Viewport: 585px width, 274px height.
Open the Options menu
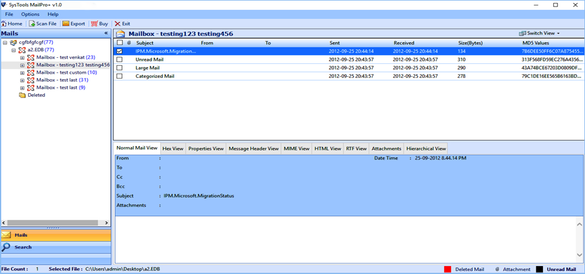[30, 14]
